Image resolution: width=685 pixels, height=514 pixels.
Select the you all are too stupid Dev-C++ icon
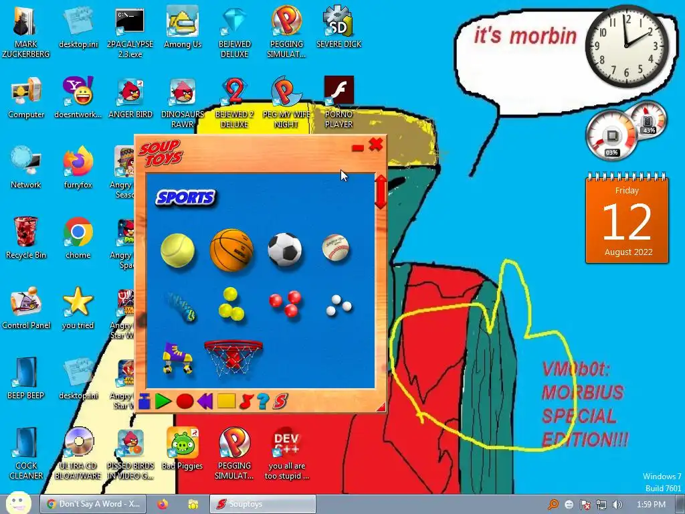(x=286, y=454)
